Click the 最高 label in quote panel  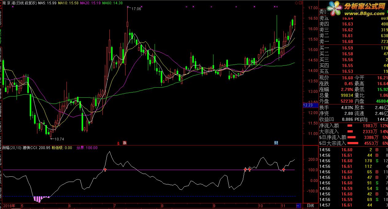(359, 84)
